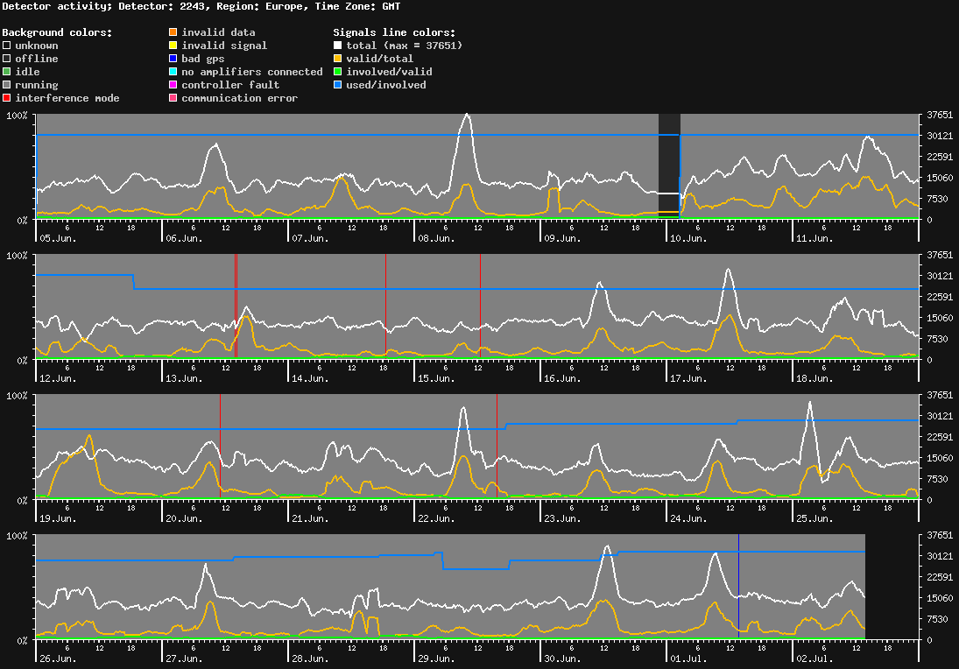Image resolution: width=959 pixels, height=669 pixels.
Task: Click the '17.Jun.' date label
Action: (x=688, y=378)
